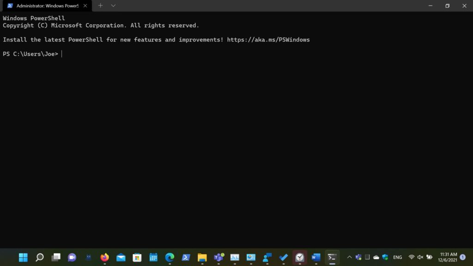Launch Microsoft Edge from the taskbar

170,257
